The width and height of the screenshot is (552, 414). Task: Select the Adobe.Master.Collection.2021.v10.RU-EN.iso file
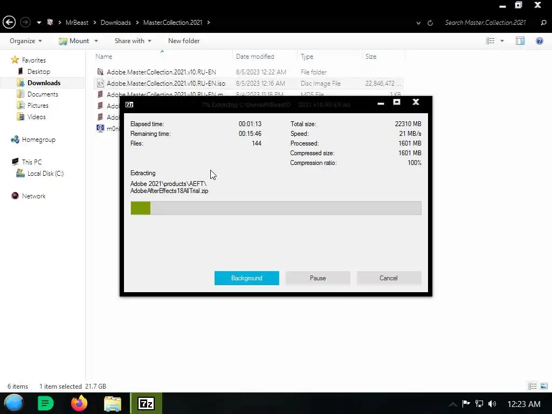point(166,83)
